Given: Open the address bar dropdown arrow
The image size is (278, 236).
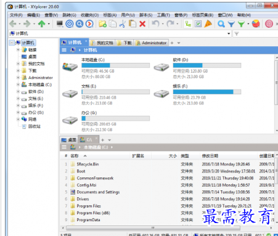Looking at the screenshot, I should coord(229,34).
